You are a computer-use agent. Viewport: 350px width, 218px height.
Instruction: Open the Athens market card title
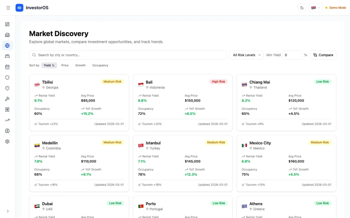(x=256, y=204)
